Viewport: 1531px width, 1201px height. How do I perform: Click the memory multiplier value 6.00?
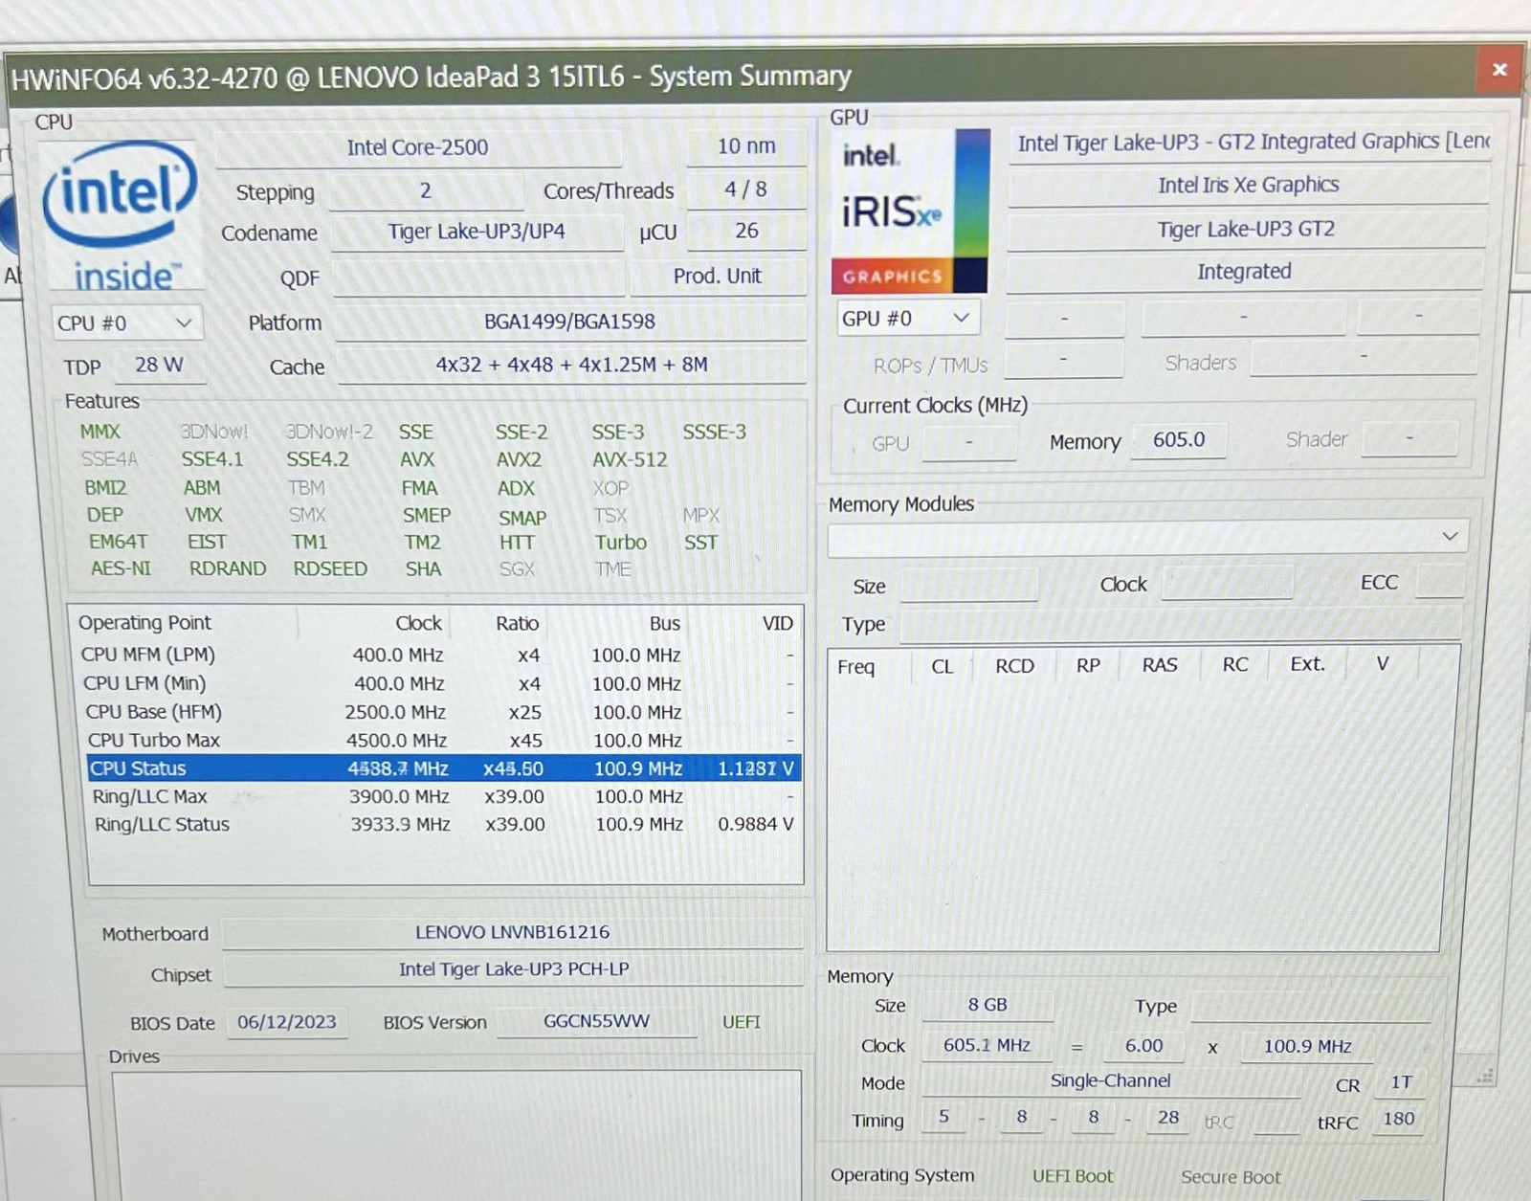pos(1143,1046)
